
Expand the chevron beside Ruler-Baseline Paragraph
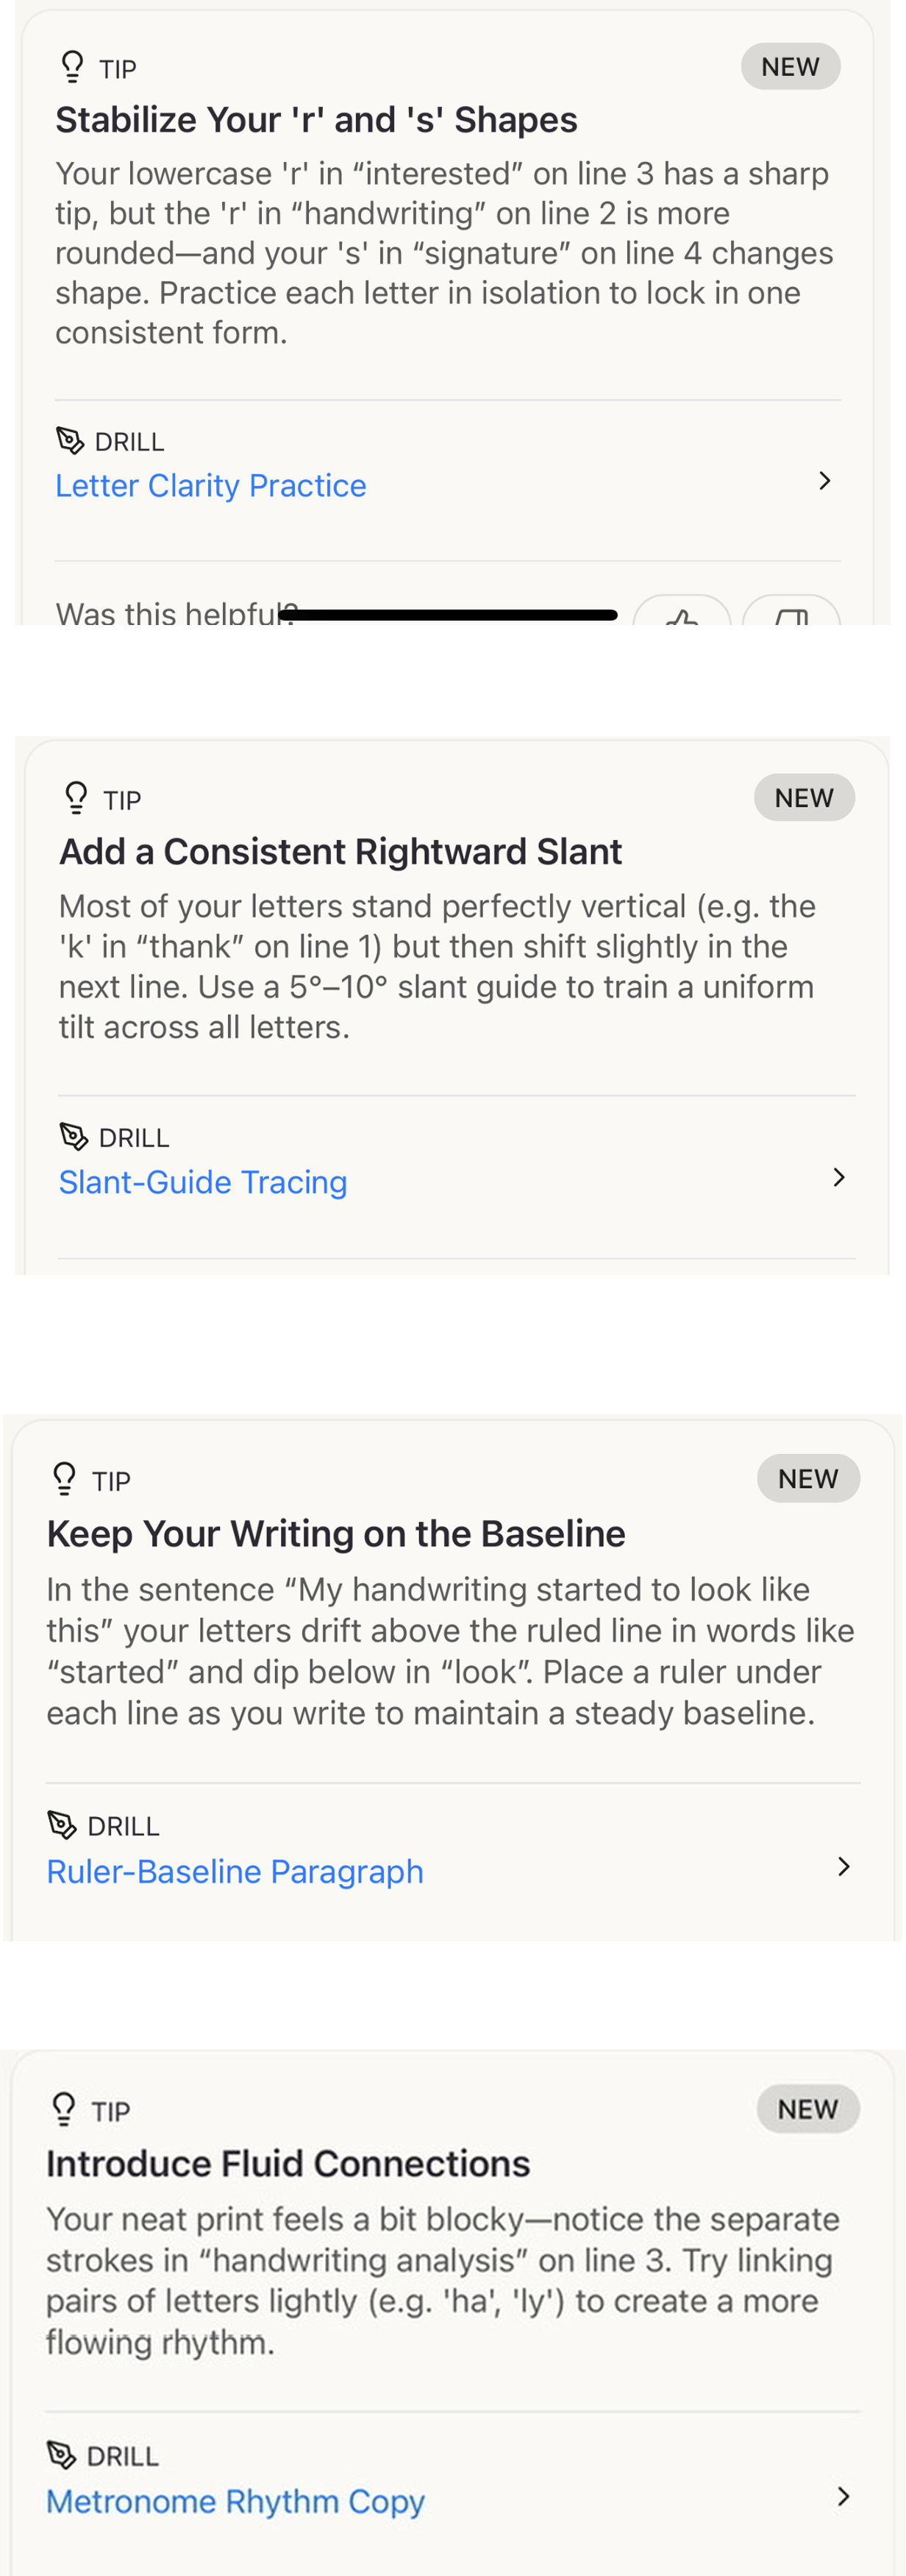(x=844, y=1867)
